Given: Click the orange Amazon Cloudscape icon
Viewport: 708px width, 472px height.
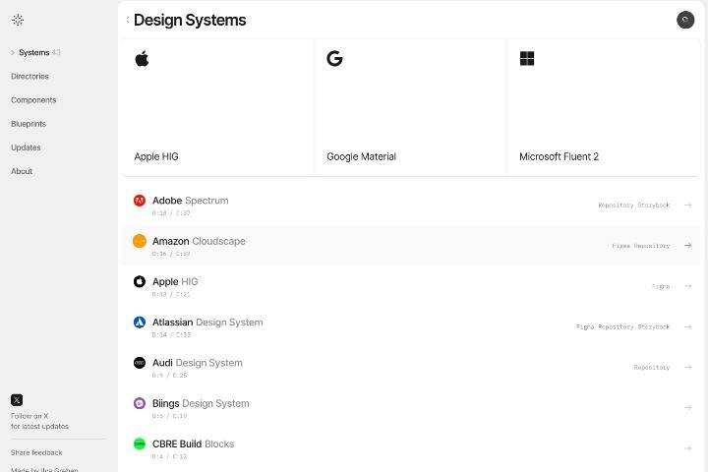Looking at the screenshot, I should 140,241.
